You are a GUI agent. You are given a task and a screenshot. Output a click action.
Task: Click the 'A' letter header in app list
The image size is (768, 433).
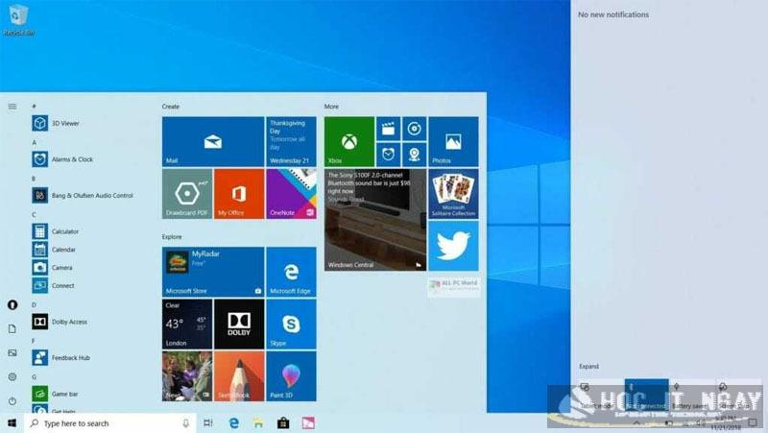point(34,142)
